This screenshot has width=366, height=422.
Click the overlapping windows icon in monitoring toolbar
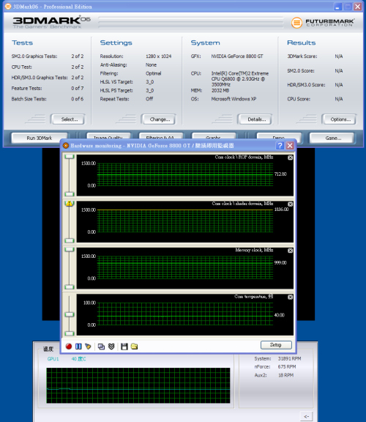click(102, 347)
